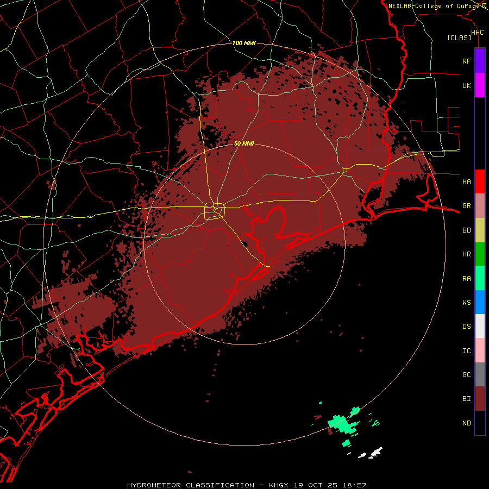This screenshot has height=489, width=489.
Task: Click the BD label in the legend
Action: point(466,230)
